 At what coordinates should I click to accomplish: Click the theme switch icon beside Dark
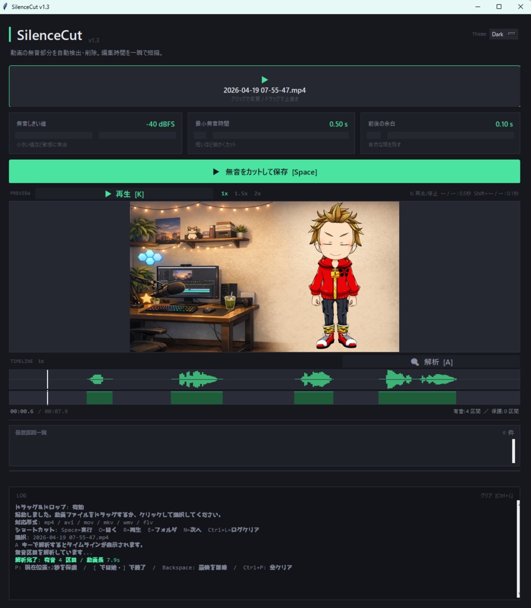[x=512, y=34]
